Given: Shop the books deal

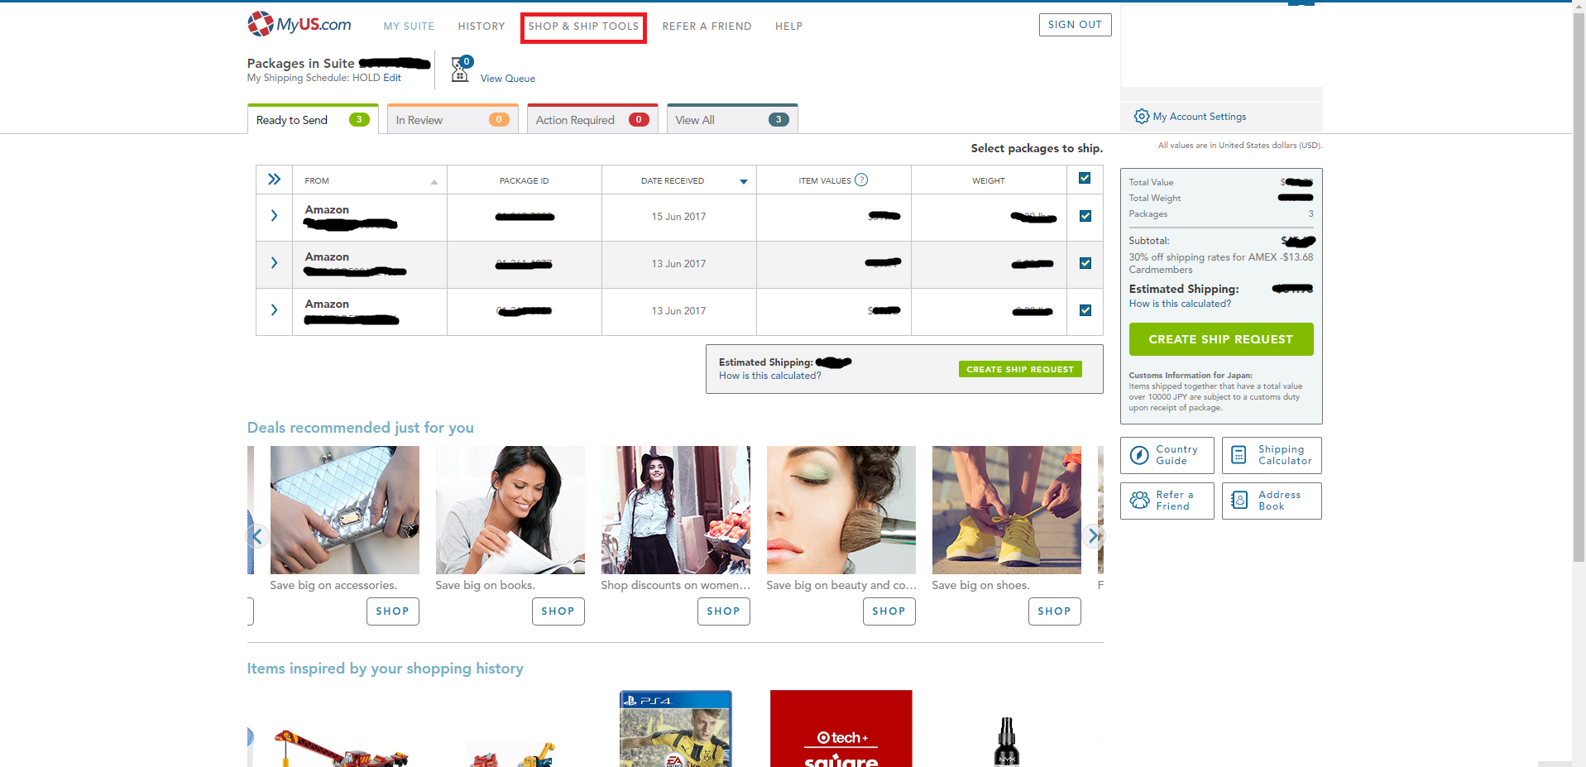Looking at the screenshot, I should (558, 611).
